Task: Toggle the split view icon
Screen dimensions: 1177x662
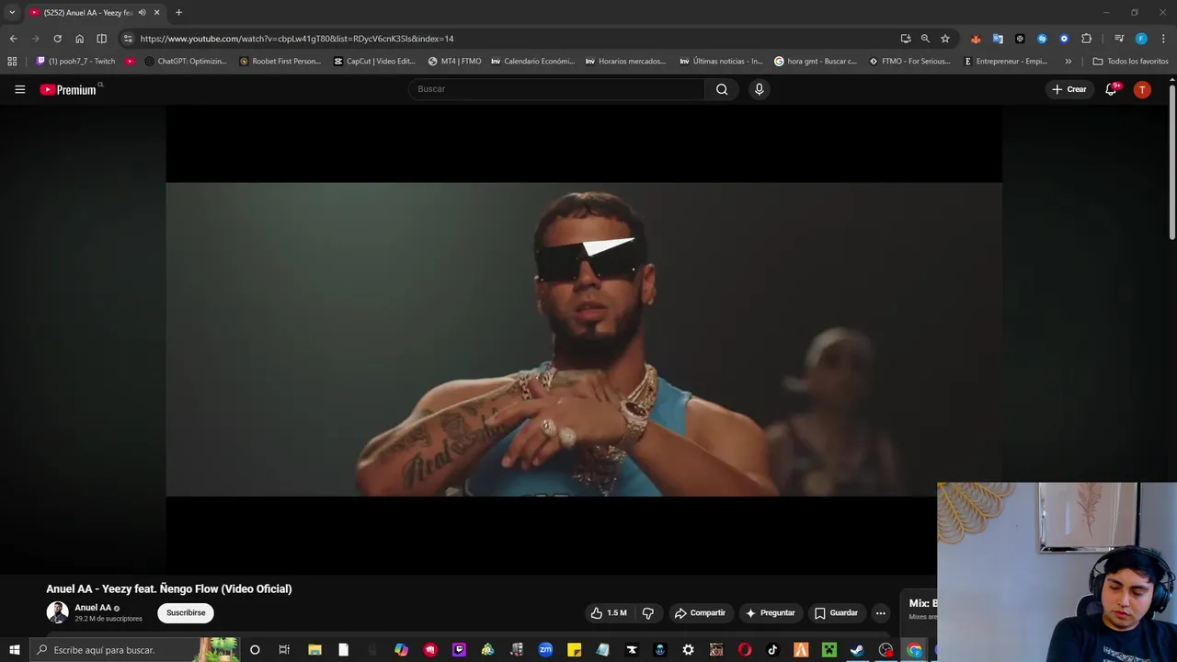Action: [101, 39]
